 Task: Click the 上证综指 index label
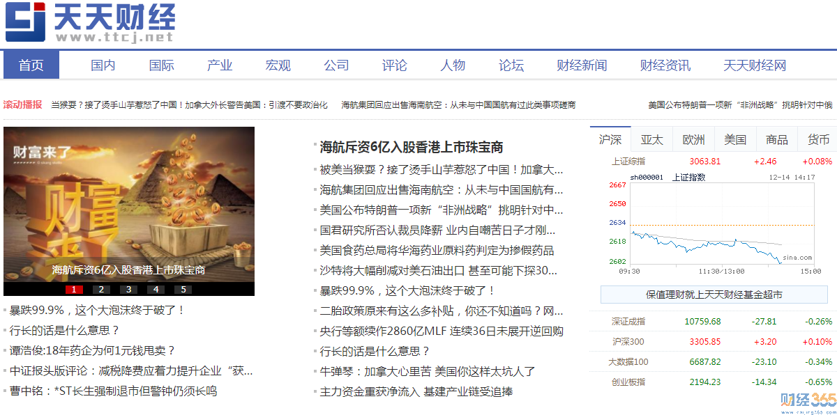pos(628,162)
